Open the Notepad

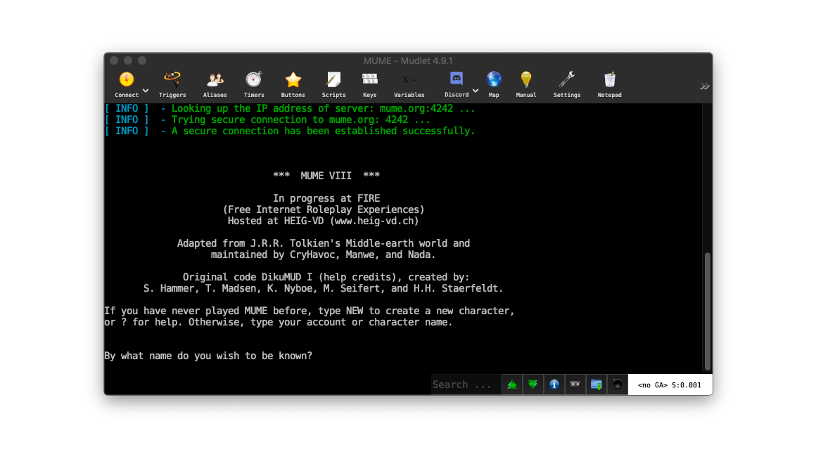coord(609,84)
